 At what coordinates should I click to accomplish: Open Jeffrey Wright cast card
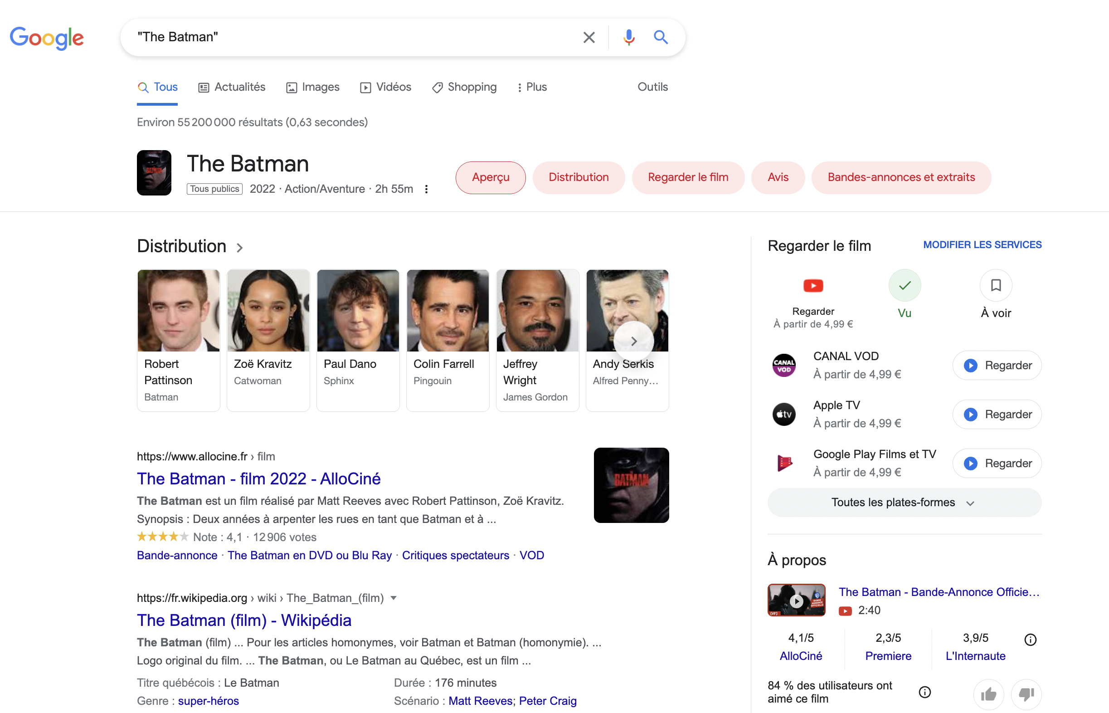click(x=538, y=340)
